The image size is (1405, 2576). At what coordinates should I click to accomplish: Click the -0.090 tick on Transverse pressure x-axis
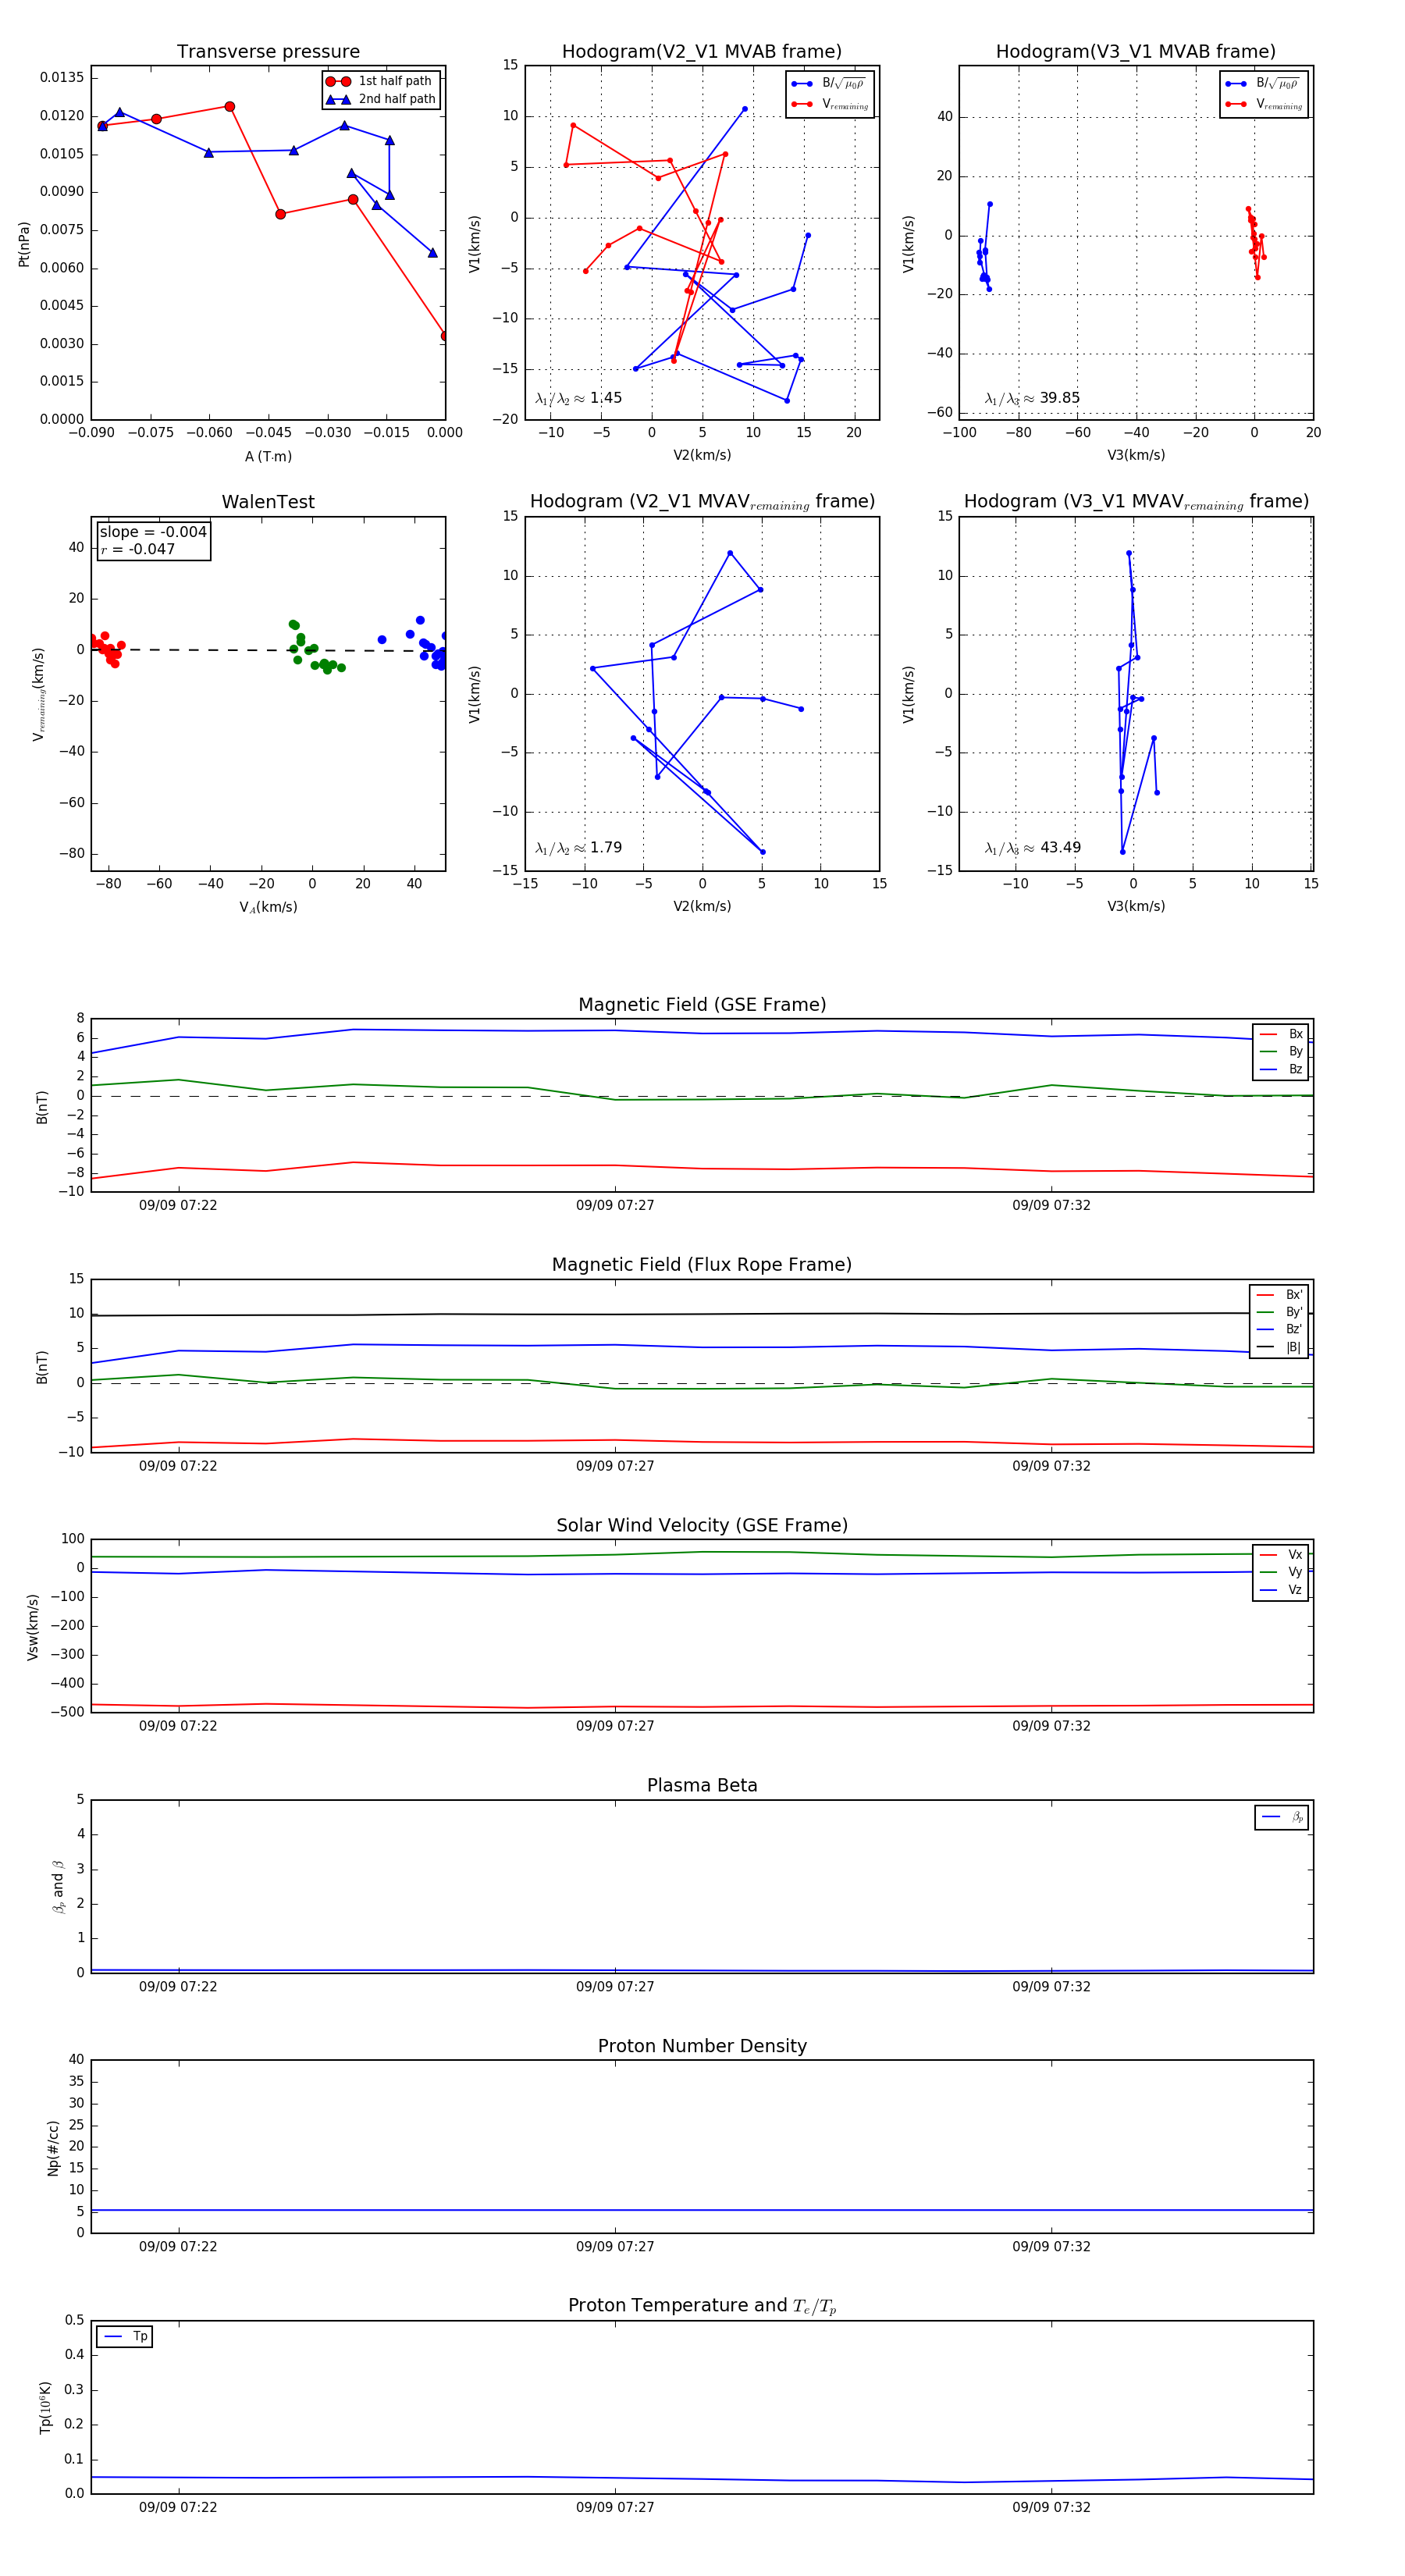tap(91, 433)
